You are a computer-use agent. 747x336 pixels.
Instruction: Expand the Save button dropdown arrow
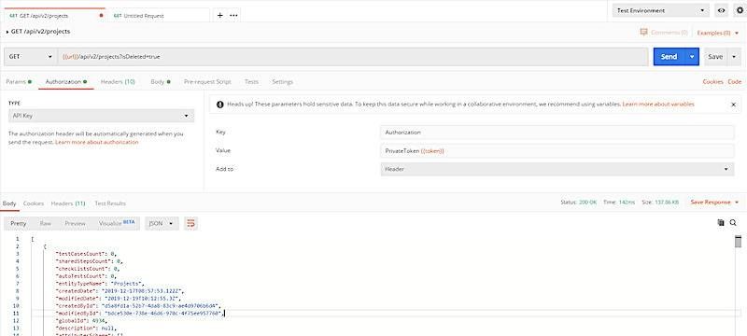pos(734,57)
